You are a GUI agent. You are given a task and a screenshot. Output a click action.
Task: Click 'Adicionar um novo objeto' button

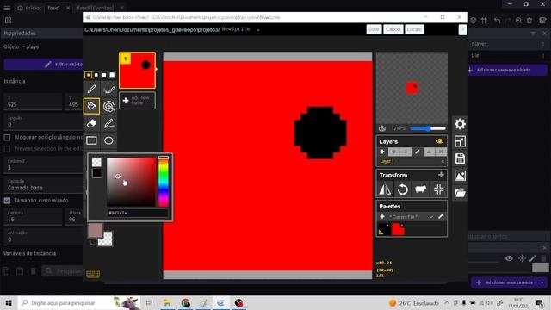point(507,70)
